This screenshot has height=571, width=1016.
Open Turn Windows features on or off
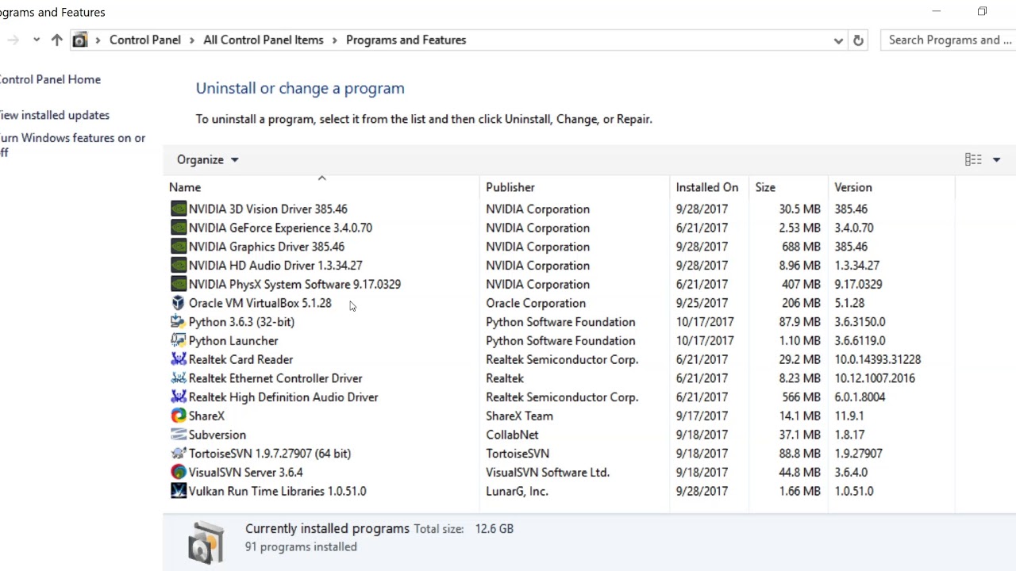click(x=72, y=145)
